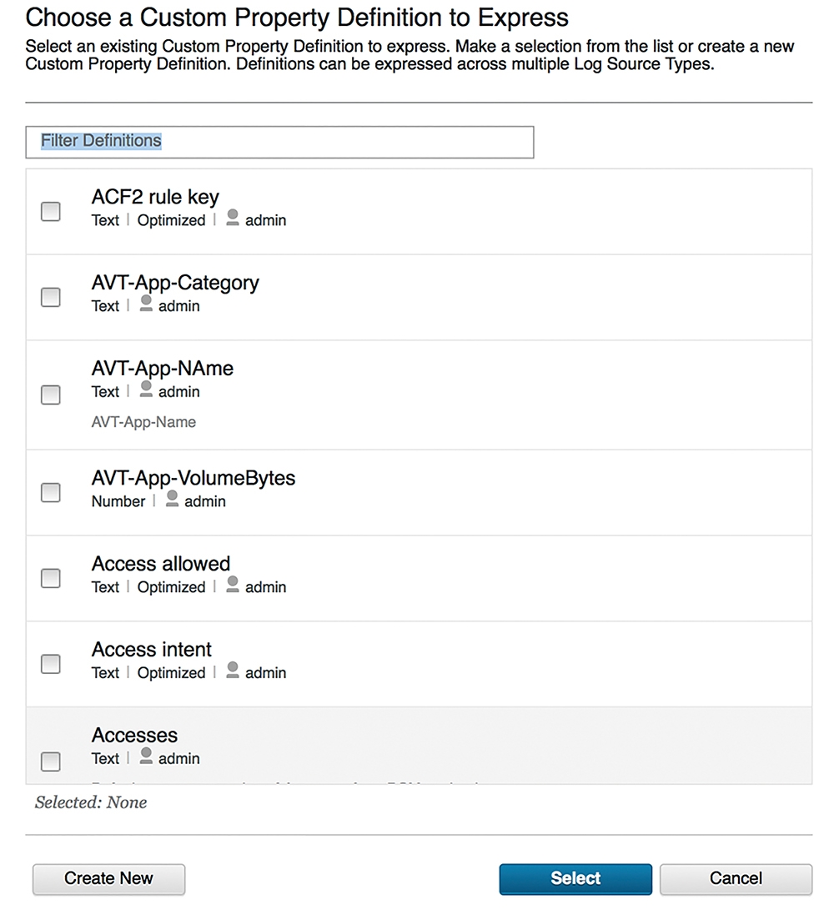This screenshot has height=915, width=834.
Task: Click user icon beside ACF2 rule key admin
Action: click(x=233, y=218)
